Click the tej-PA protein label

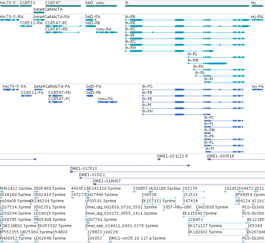tap(258, 86)
